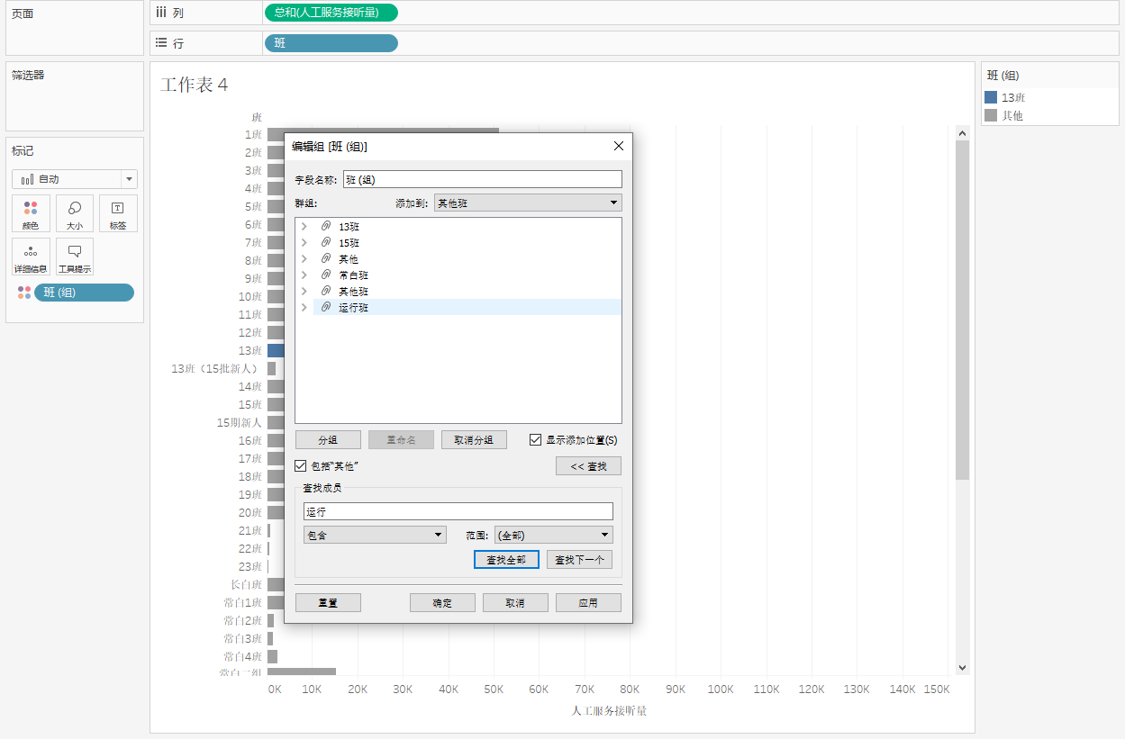Click the << 查找 button
Viewport: 1125px width, 739px height.
(588, 466)
